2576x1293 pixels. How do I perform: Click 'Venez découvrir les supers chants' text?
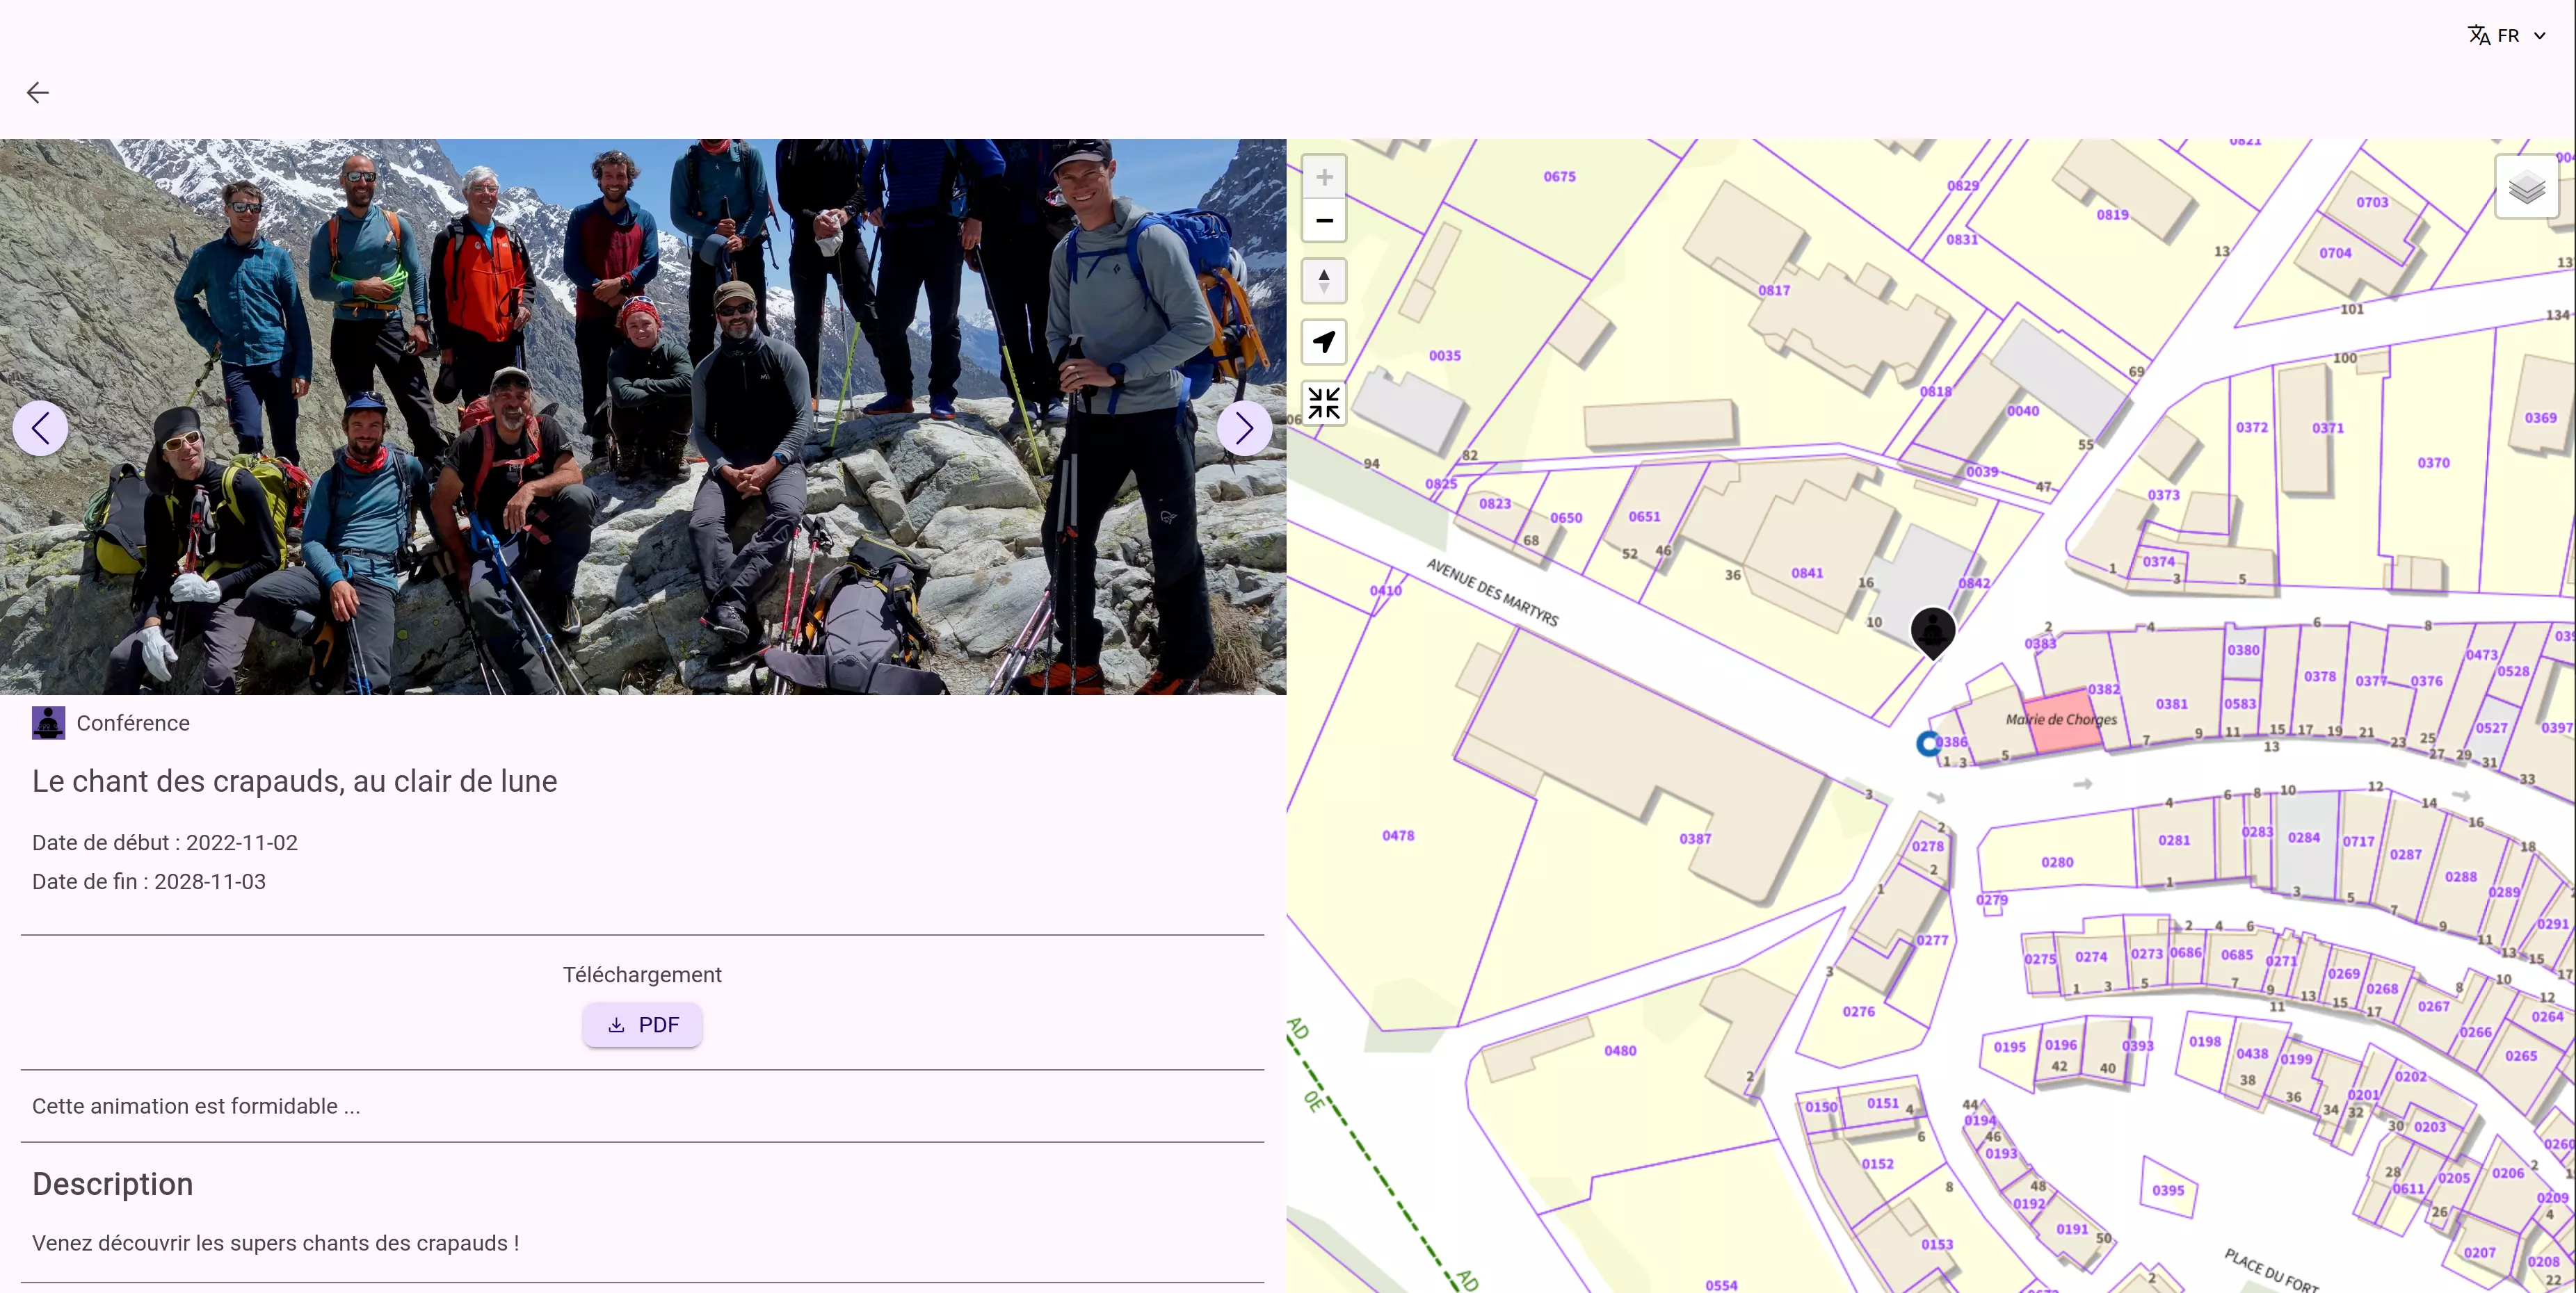275,1243
